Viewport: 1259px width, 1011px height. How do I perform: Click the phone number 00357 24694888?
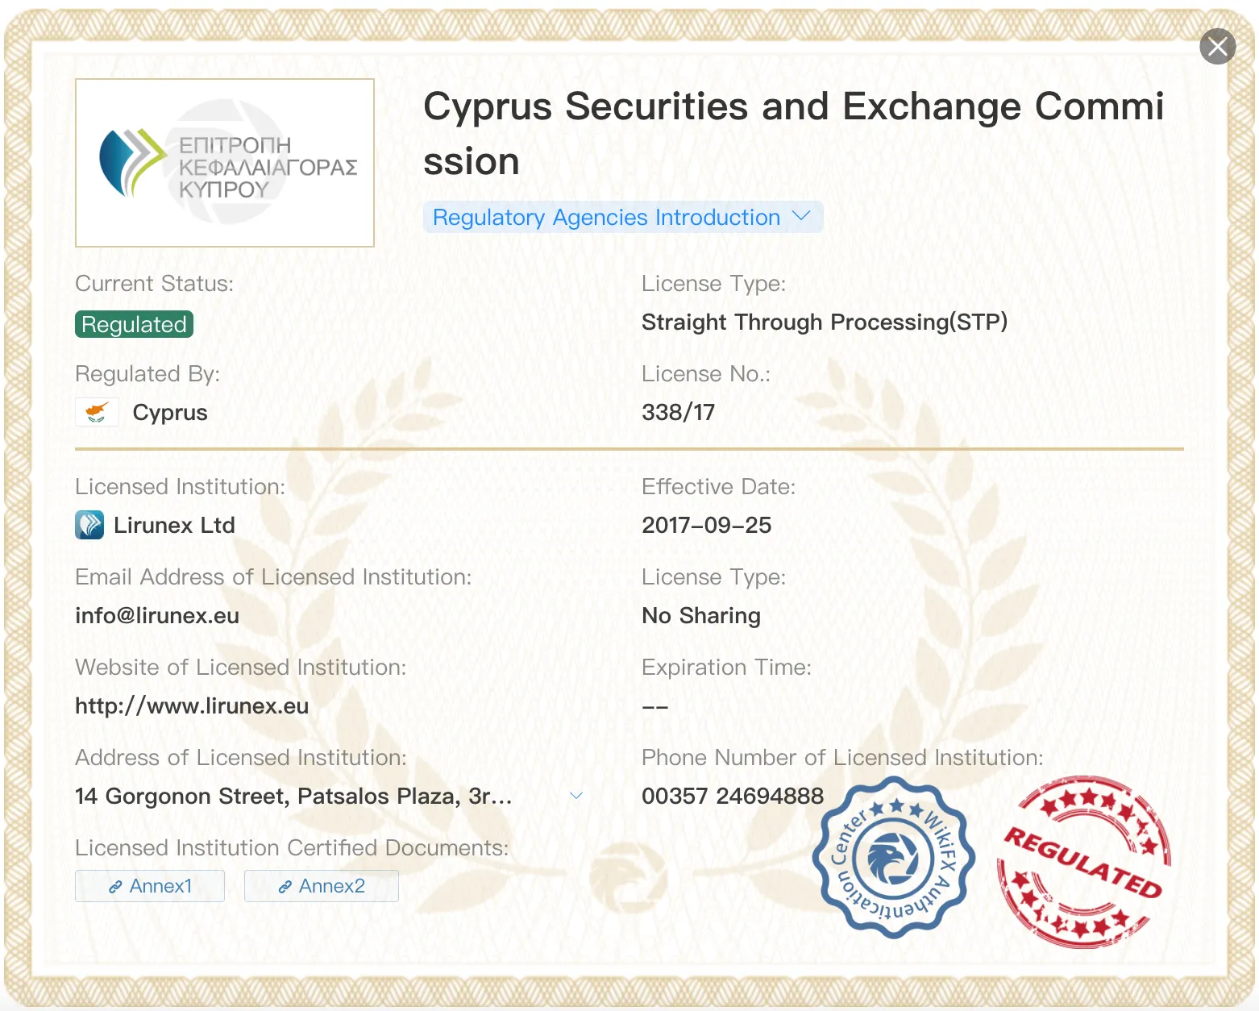tap(733, 797)
